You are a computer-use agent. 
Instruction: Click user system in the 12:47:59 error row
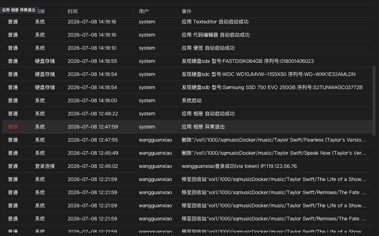[147, 127]
